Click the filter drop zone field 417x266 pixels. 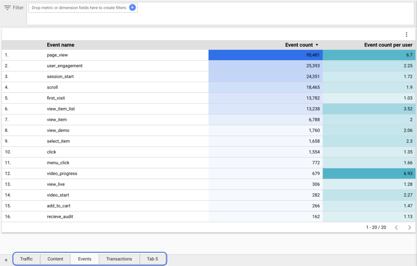point(83,8)
